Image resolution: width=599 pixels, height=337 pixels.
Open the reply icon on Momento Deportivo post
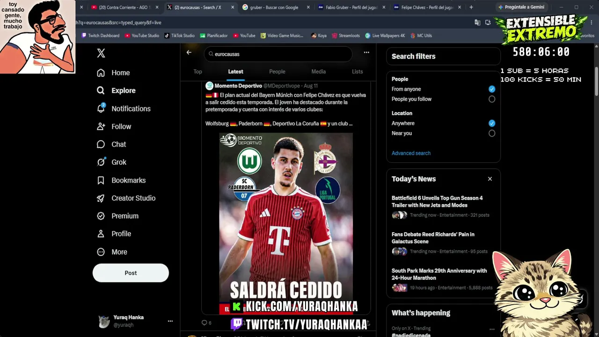pyautogui.click(x=204, y=323)
